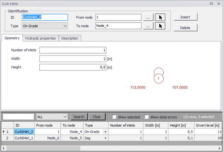Image resolution: width=223 pixels, height=152 pixels.
Task: Click the search text box beside ALL
Action: pyautogui.click(x=19, y=117)
